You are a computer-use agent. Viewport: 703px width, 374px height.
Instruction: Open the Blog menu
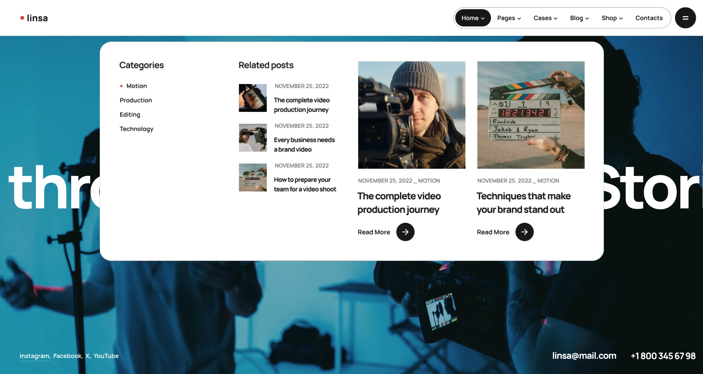[579, 18]
